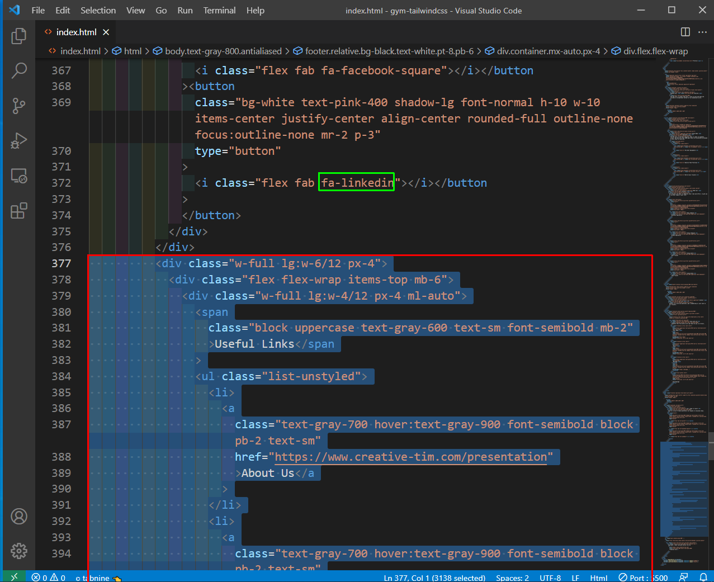Open the Run menu
This screenshot has width=714, height=582.
[185, 10]
